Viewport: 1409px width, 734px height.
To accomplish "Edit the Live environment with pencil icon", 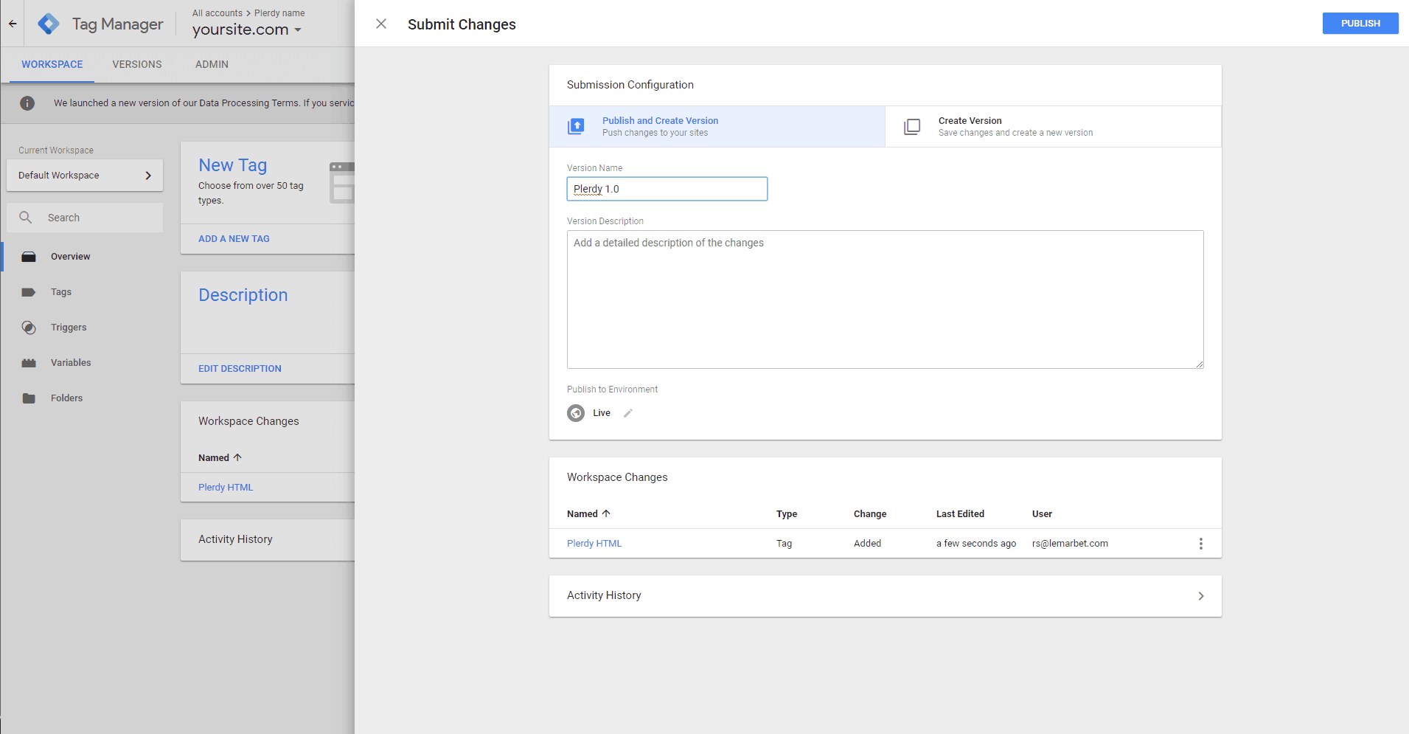I will click(x=628, y=413).
